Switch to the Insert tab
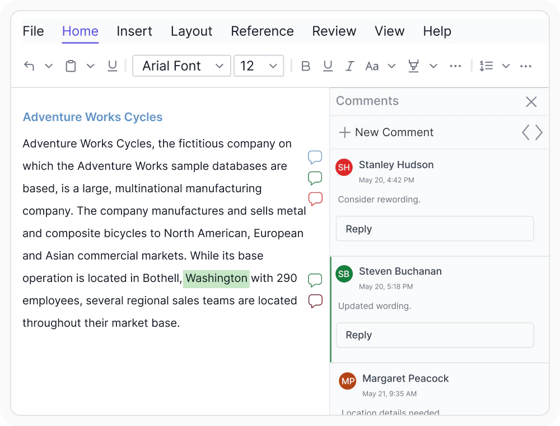The image size is (560, 426). pos(134,31)
